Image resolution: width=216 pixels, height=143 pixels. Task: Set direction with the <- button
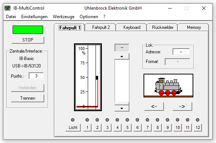pos(154,106)
